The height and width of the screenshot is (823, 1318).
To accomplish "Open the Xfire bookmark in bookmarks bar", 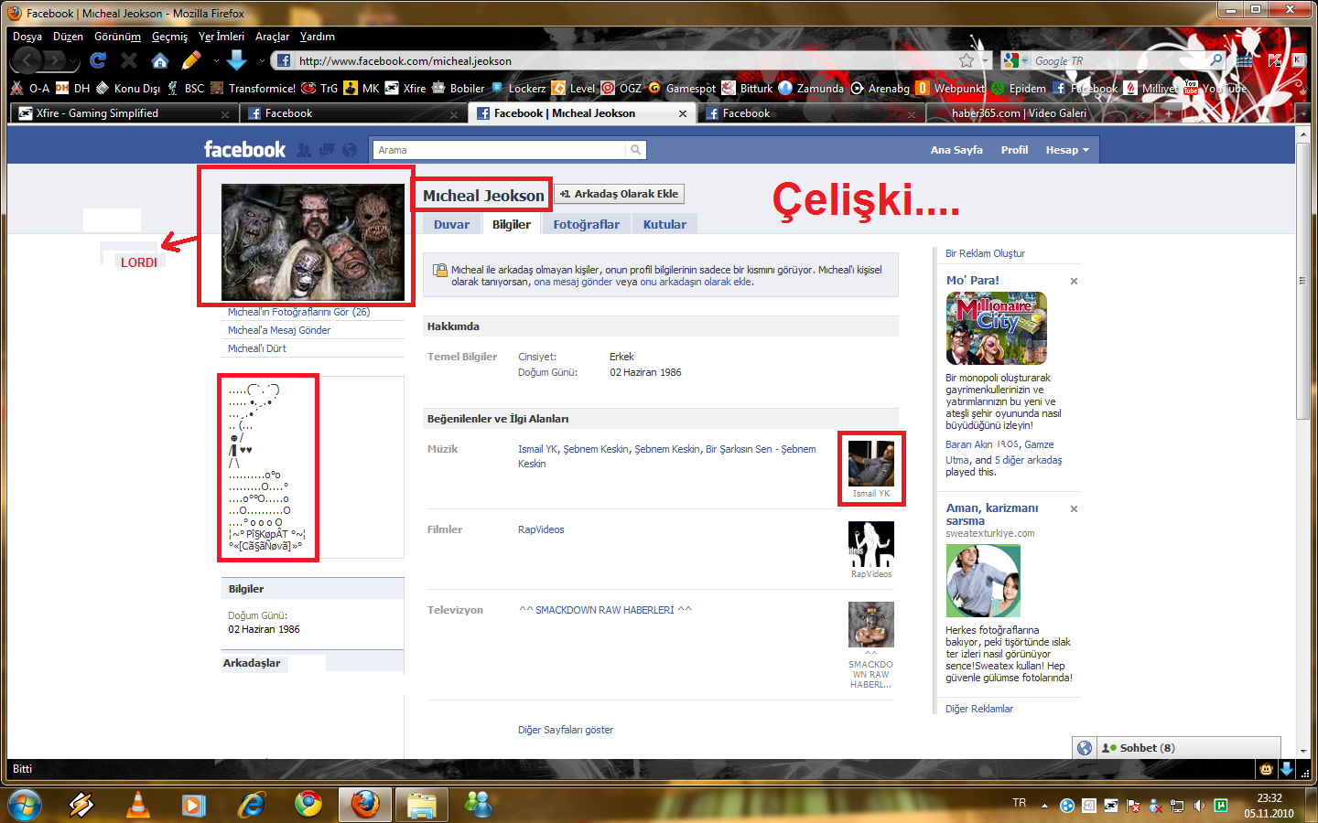I will (405, 89).
